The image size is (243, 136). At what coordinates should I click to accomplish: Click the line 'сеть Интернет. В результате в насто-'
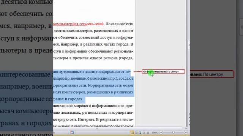pos(93,119)
